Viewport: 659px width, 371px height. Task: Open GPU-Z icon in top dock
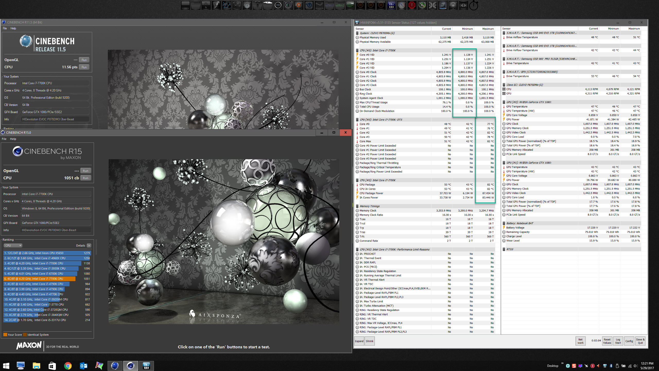tap(340, 5)
